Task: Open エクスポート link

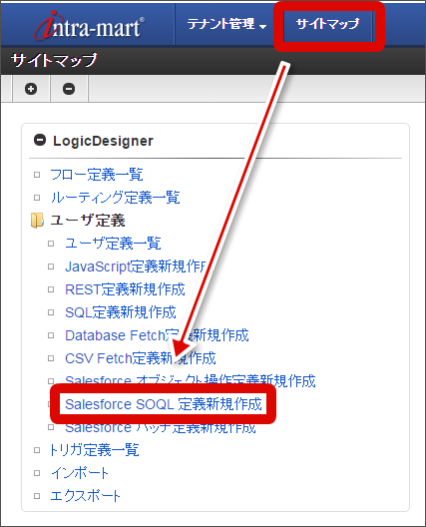Action: (x=85, y=496)
